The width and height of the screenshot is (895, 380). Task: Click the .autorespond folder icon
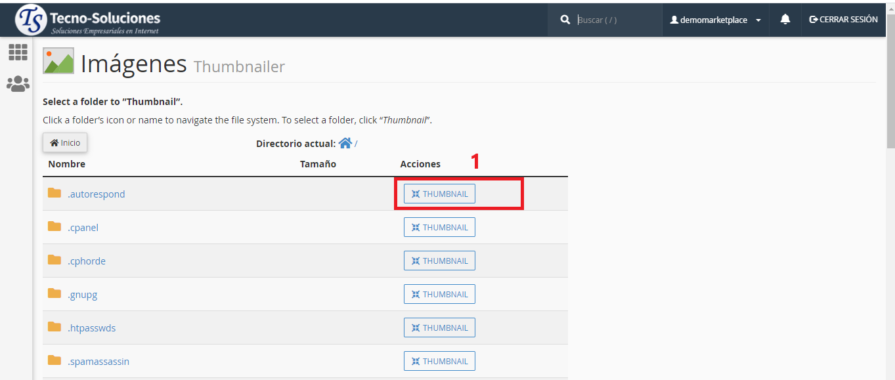tap(55, 194)
